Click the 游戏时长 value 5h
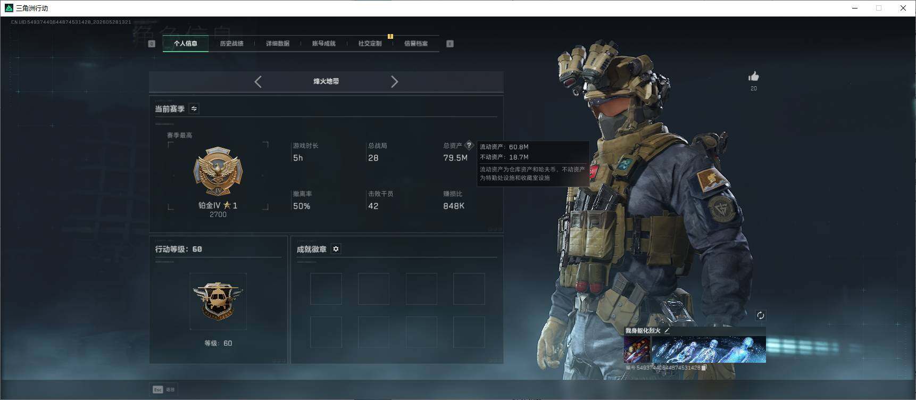This screenshot has width=916, height=400. tap(298, 158)
